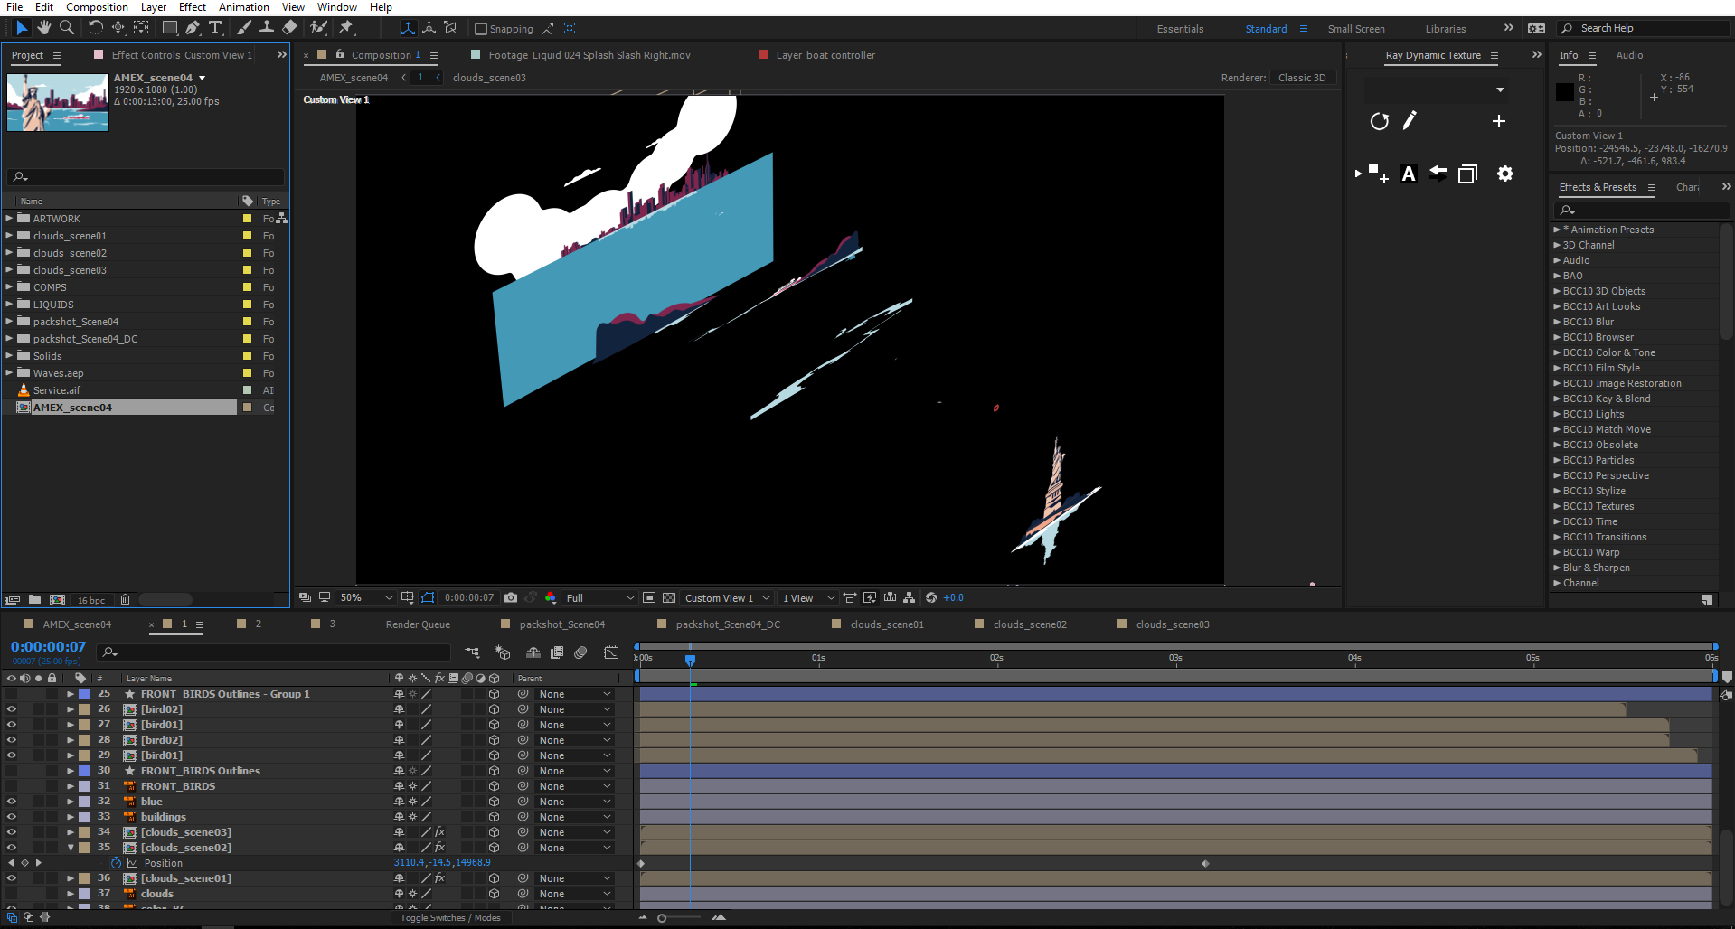Open the Composition menu
1735x929 pixels.
[97, 7]
